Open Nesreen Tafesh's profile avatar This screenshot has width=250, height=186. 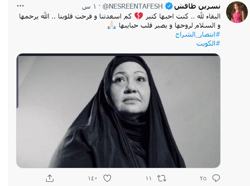point(237,12)
